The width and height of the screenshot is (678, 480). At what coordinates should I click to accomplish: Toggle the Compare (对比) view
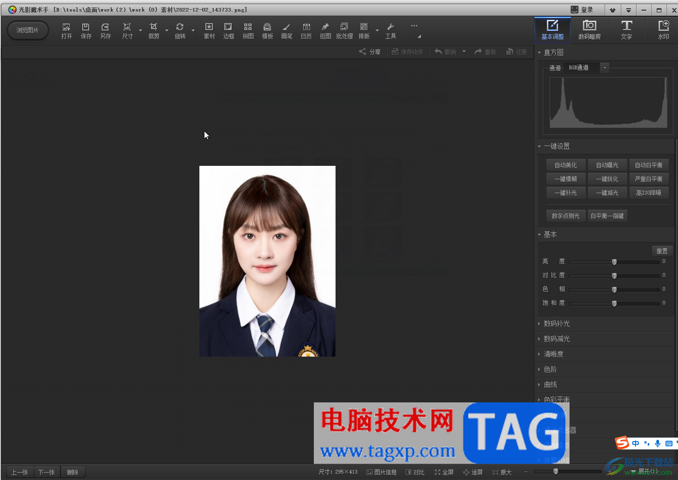click(415, 472)
